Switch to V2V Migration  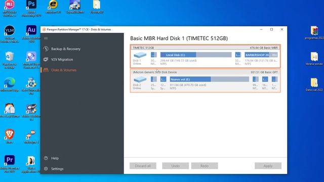pyautogui.click(x=62, y=60)
